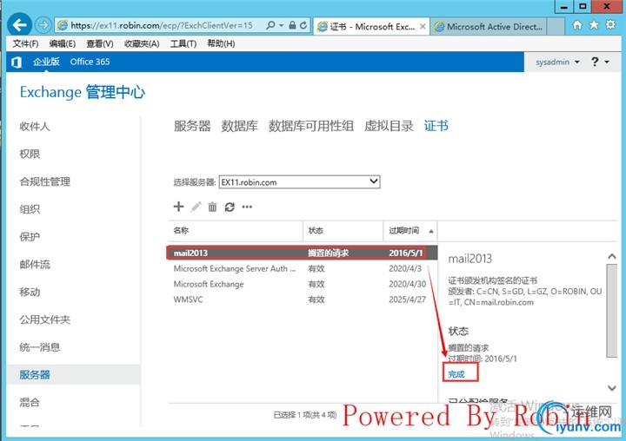Go to 移动 in sidebar
This screenshot has width=626, height=441.
click(x=30, y=292)
